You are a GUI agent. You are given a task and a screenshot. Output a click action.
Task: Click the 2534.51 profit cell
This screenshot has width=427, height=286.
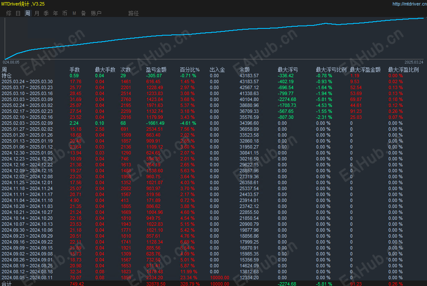(154, 129)
